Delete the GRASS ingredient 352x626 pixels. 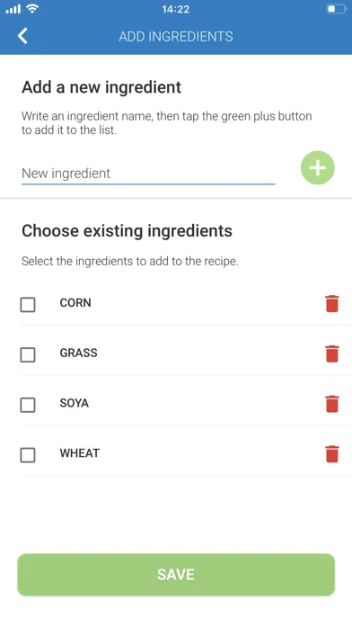point(332,353)
